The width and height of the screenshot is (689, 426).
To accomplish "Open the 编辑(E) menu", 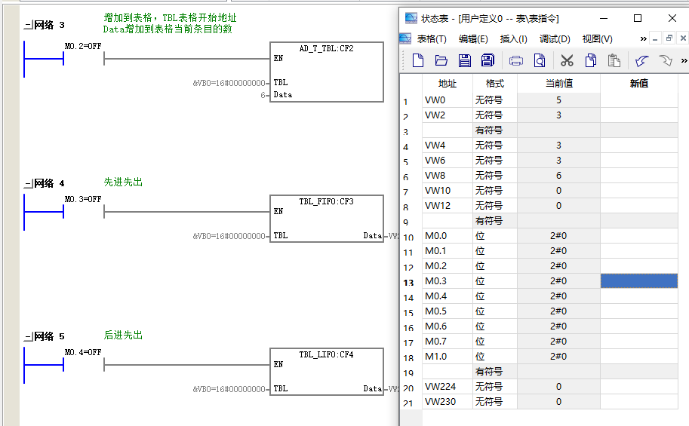I will click(473, 39).
